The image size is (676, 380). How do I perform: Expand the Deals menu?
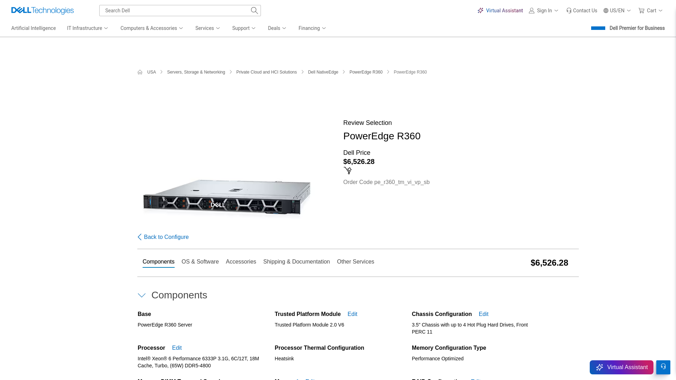(277, 28)
